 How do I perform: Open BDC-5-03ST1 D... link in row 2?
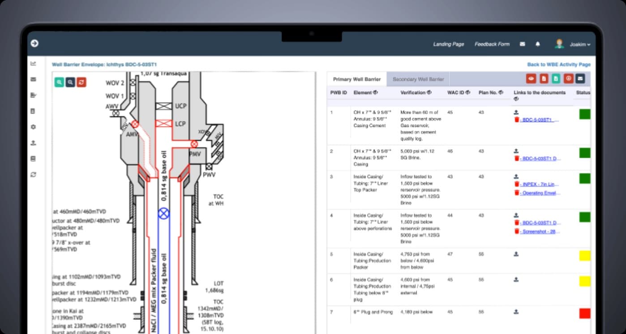click(x=540, y=158)
